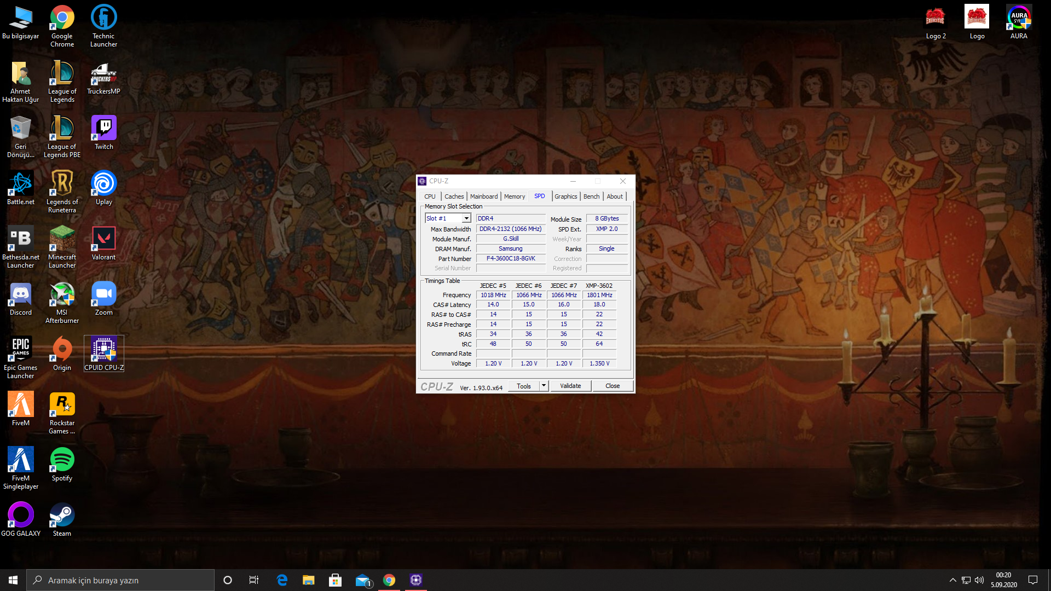This screenshot has height=591, width=1051.
Task: Expand the Slot #1 memory slot dropdown
Action: (466, 218)
